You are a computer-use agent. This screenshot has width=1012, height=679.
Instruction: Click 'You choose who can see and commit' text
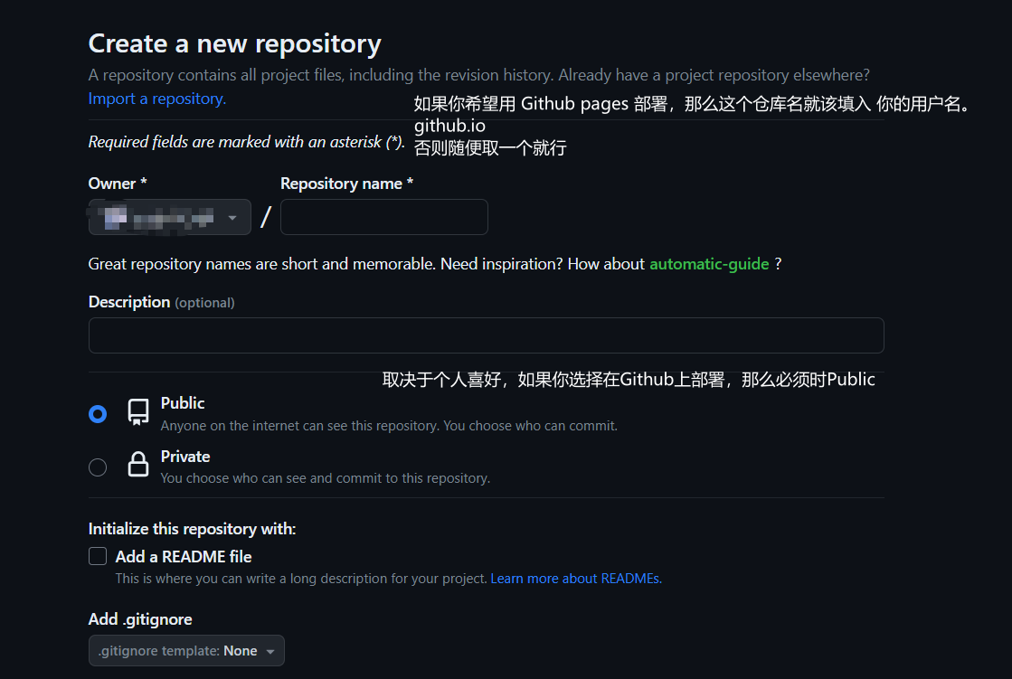coord(326,478)
